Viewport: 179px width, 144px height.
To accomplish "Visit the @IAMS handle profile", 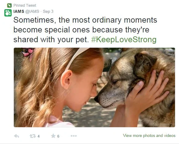I will tap(32, 12).
